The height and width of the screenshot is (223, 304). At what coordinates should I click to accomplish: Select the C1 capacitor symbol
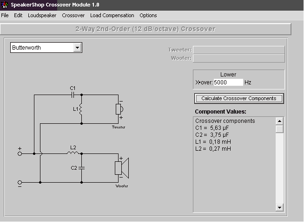tap(73, 95)
